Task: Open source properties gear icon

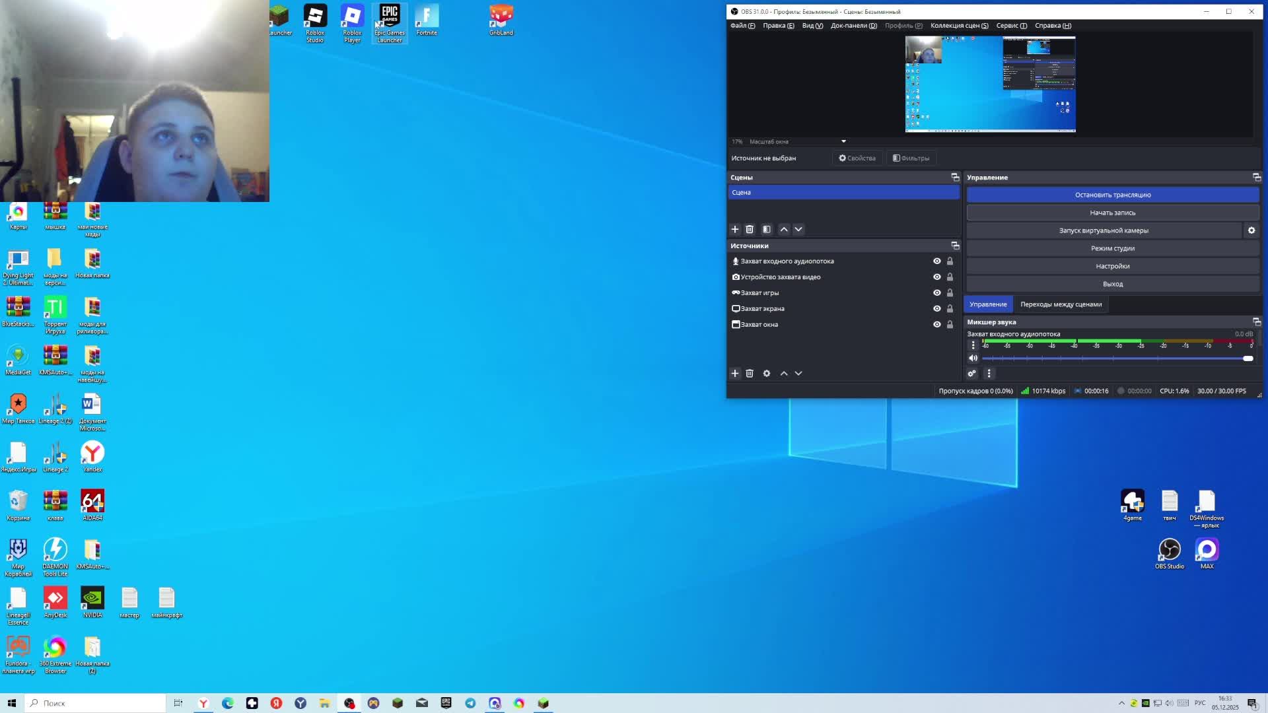Action: (767, 374)
